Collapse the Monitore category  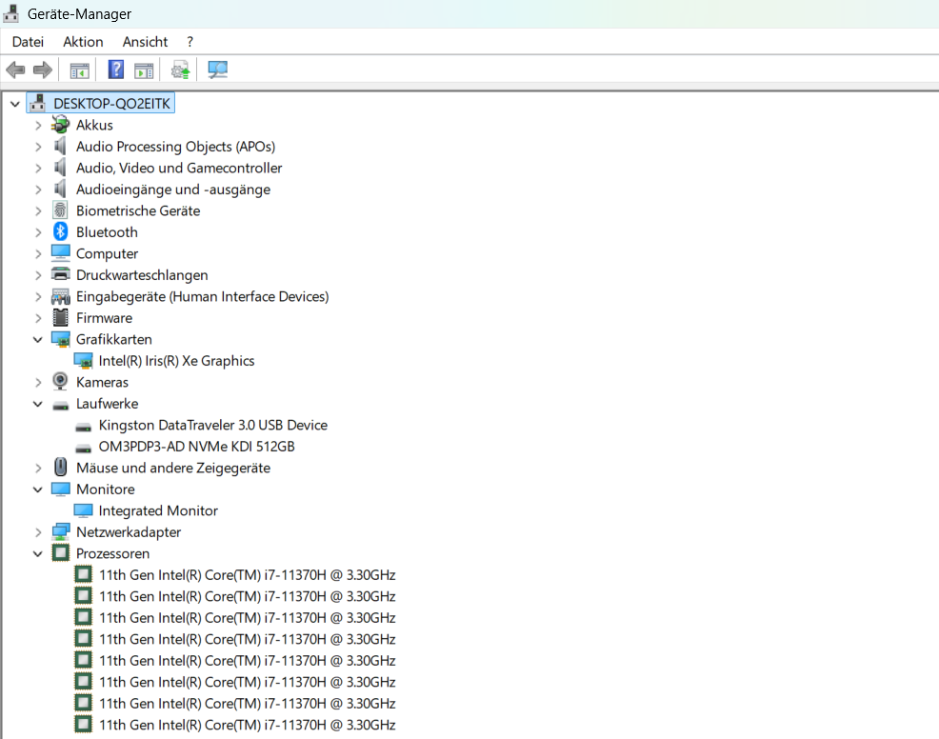pyautogui.click(x=38, y=489)
